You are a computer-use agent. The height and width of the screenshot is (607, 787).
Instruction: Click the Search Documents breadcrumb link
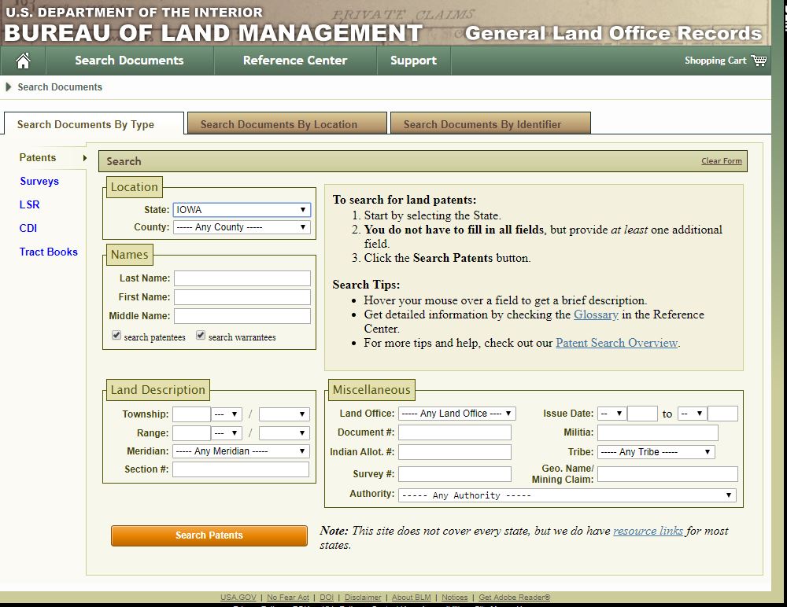tap(60, 86)
